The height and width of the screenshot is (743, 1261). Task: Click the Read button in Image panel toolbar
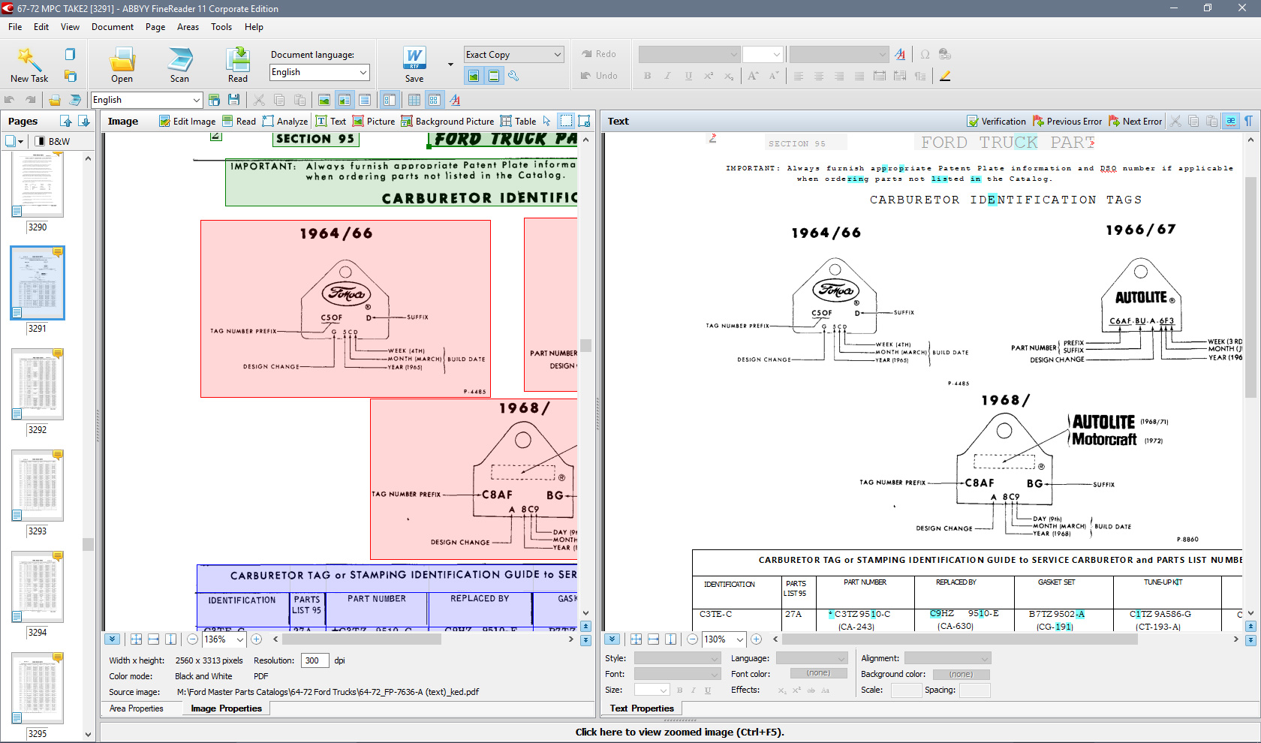[x=239, y=121]
